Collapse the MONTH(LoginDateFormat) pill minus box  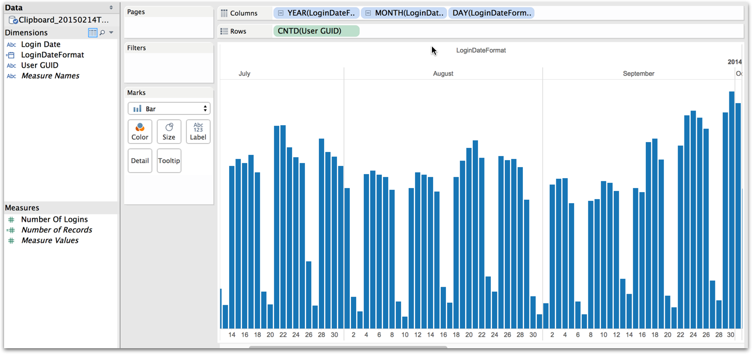[x=368, y=13]
